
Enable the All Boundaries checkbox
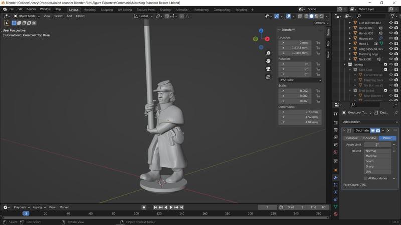[366, 178]
